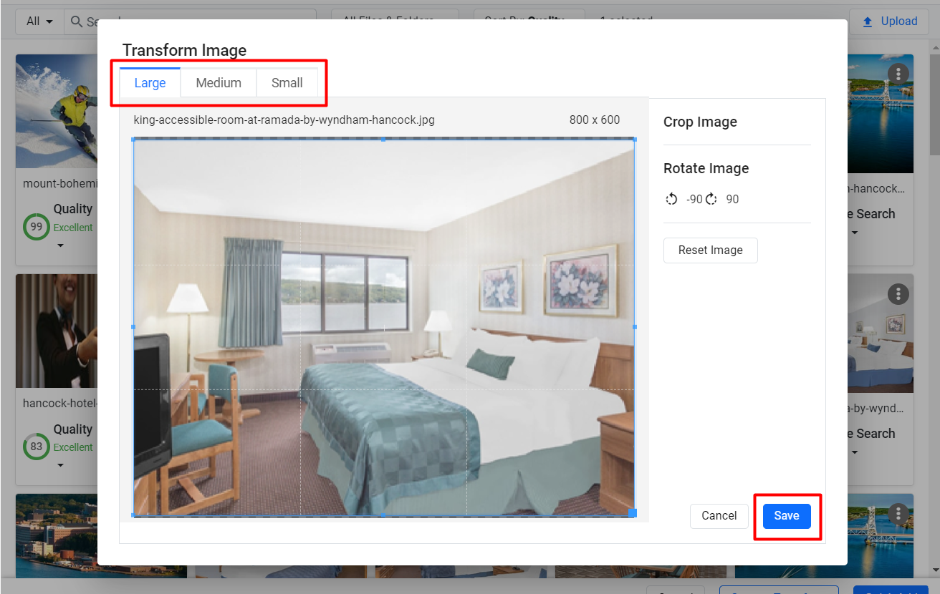Open options menu on top-right bridge photo card

(898, 74)
